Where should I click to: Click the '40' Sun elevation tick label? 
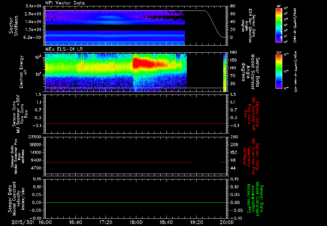(x=233, y=22)
